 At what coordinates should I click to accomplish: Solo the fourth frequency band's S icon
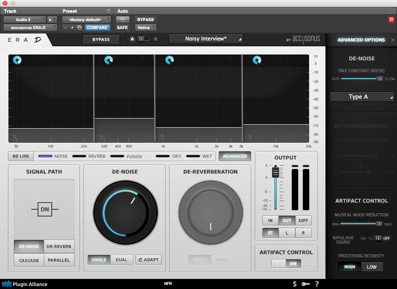(x=250, y=137)
